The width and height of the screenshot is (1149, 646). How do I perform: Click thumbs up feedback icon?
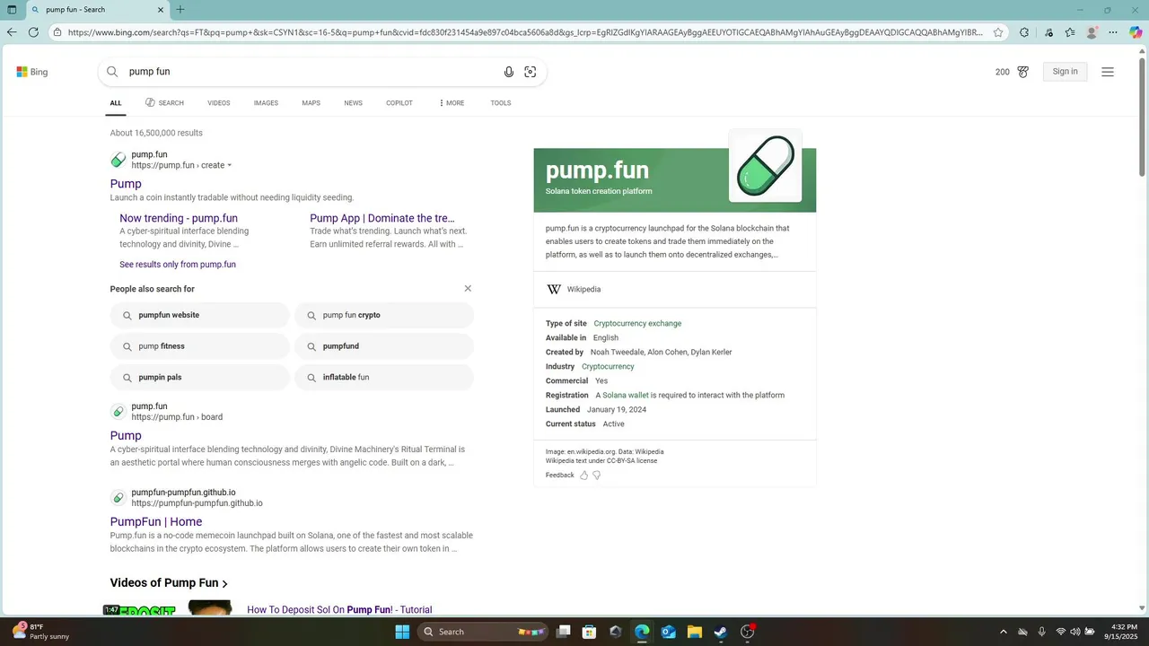click(583, 476)
